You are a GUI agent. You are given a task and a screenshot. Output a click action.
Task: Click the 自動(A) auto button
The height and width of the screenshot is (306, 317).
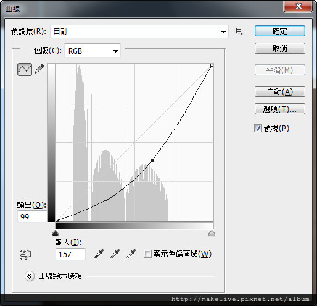click(x=280, y=91)
